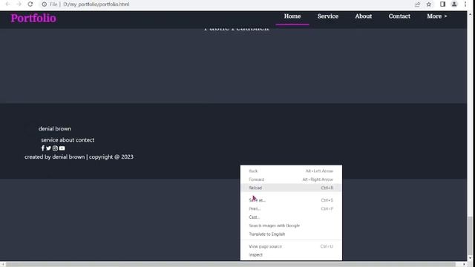This screenshot has width=475, height=267.
Task: Choose Back in context menu
Action: 291,171
